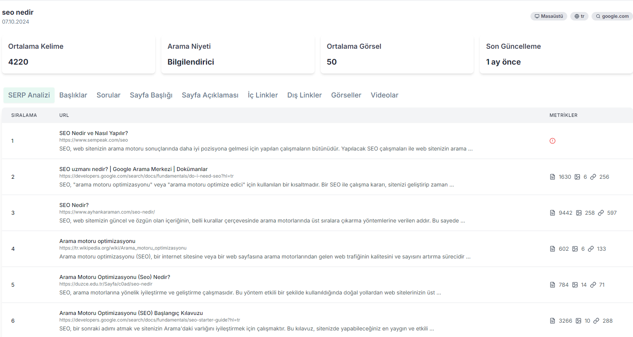Click the SIRALAMA column header
633x337 pixels.
coord(24,115)
